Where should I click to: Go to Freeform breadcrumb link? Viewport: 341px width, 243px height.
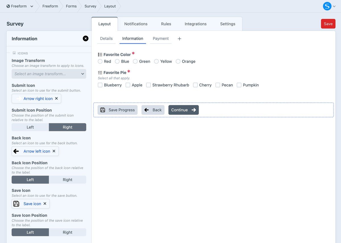coord(50,6)
